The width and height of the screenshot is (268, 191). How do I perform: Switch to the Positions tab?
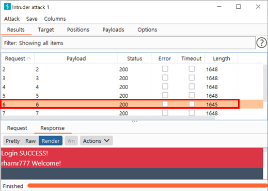[78, 30]
